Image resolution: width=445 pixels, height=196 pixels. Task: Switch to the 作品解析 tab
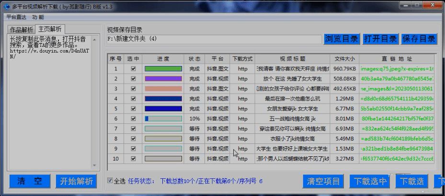22,30
